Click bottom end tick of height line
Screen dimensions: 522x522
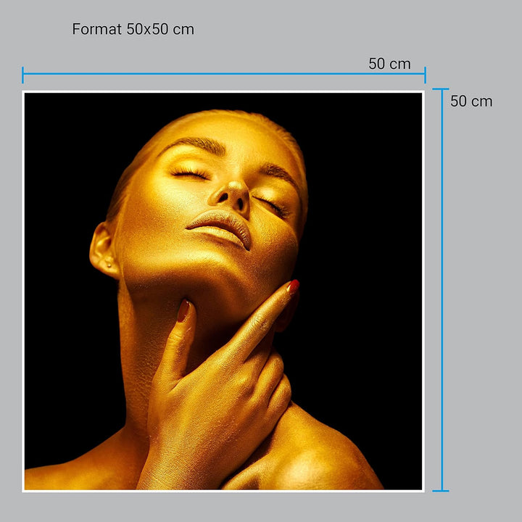click(x=441, y=491)
